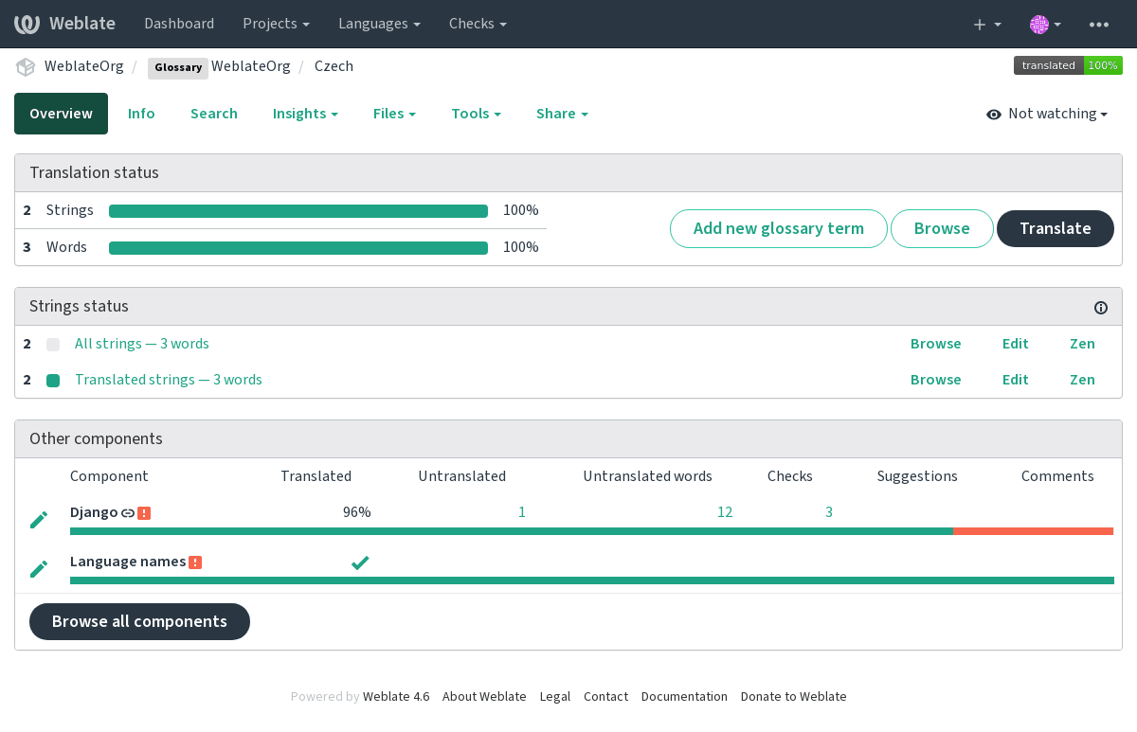The image size is (1137, 732).
Task: Open Zen mode for Translated strings
Action: 1082,380
